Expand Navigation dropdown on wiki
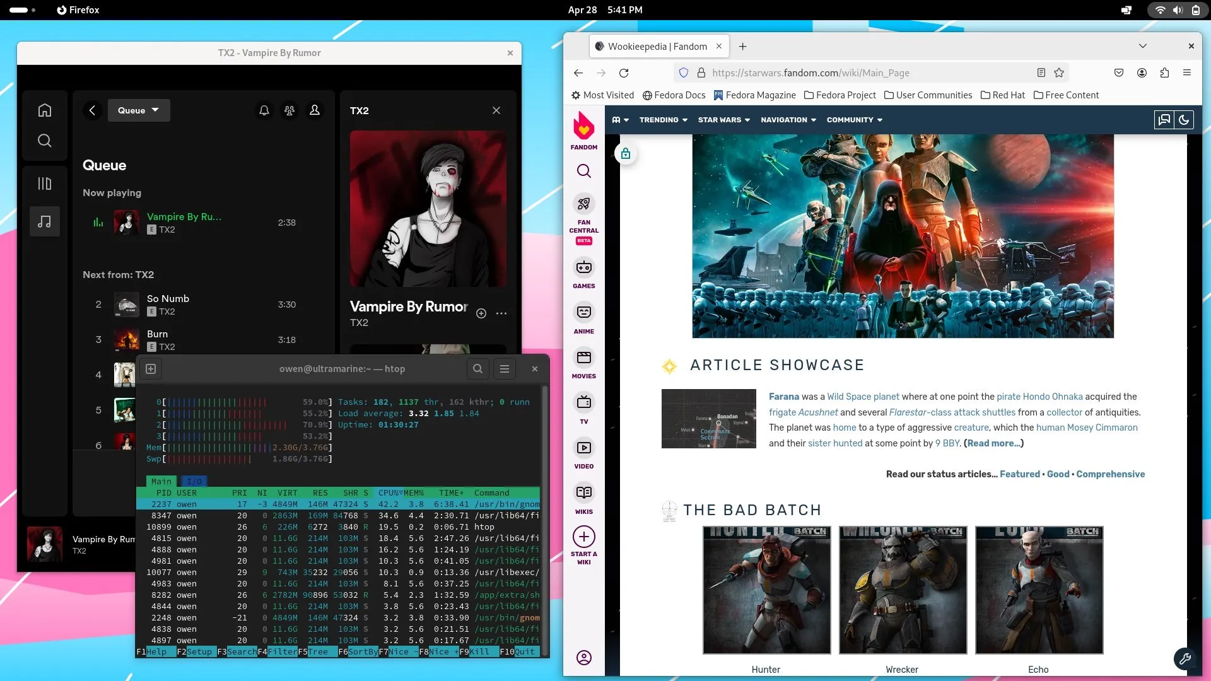This screenshot has width=1211, height=681. tap(788, 120)
